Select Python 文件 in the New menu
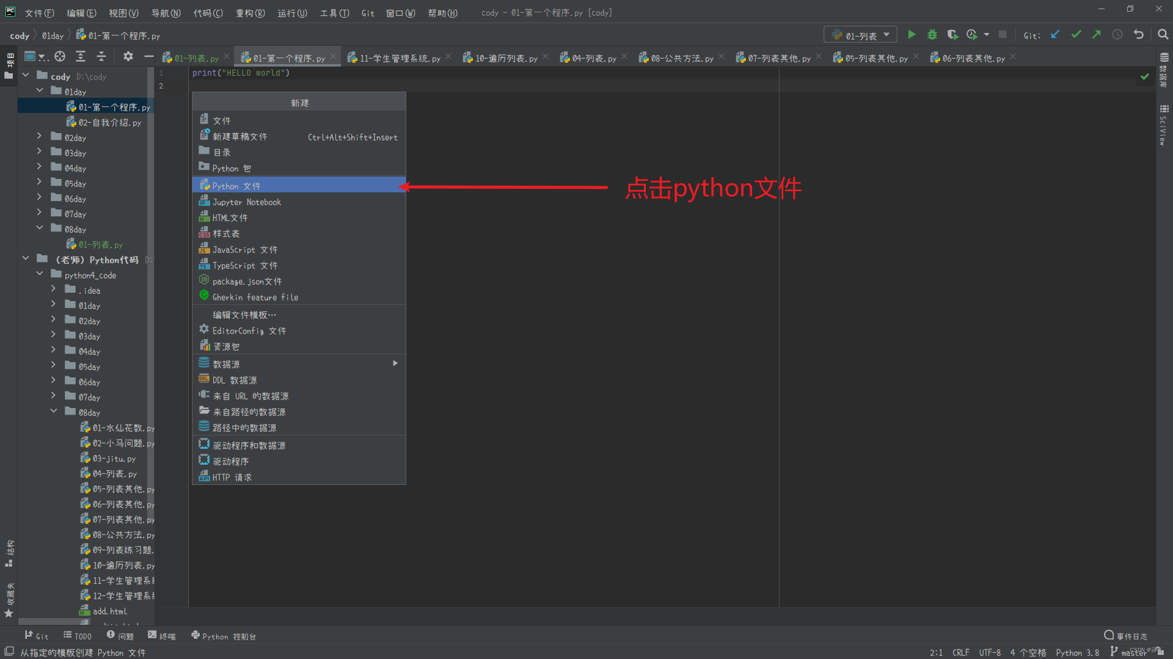This screenshot has height=659, width=1173. (299, 185)
